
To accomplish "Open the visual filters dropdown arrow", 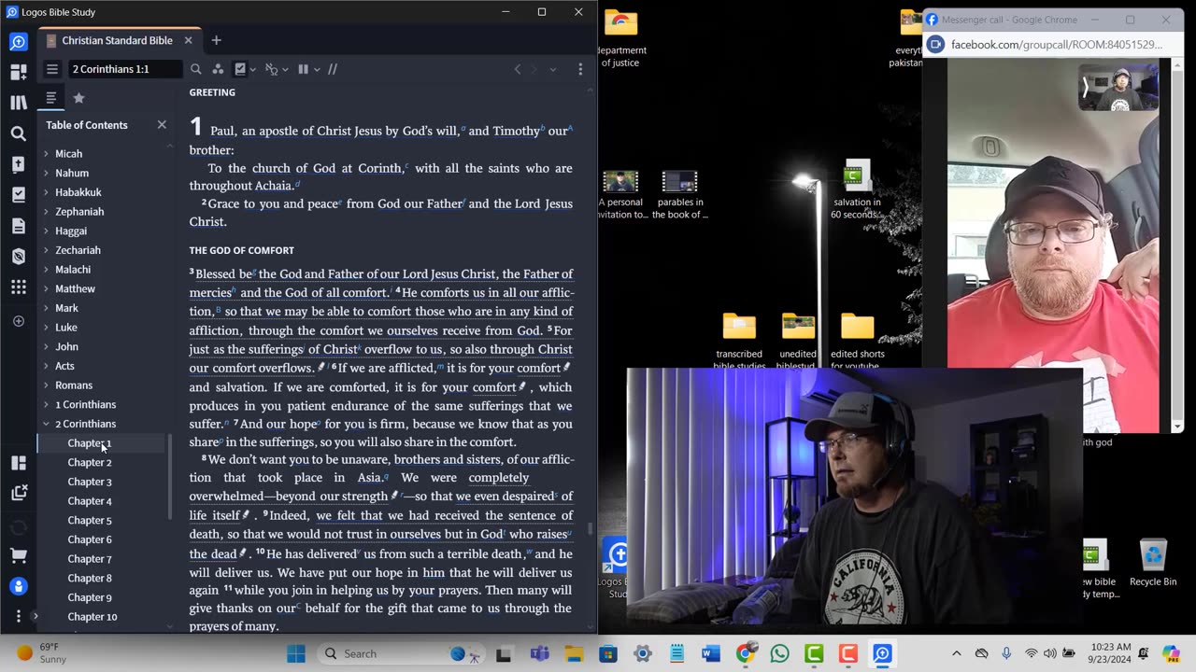I will click(252, 69).
